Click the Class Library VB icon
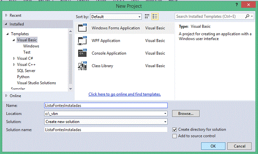 click(82, 66)
